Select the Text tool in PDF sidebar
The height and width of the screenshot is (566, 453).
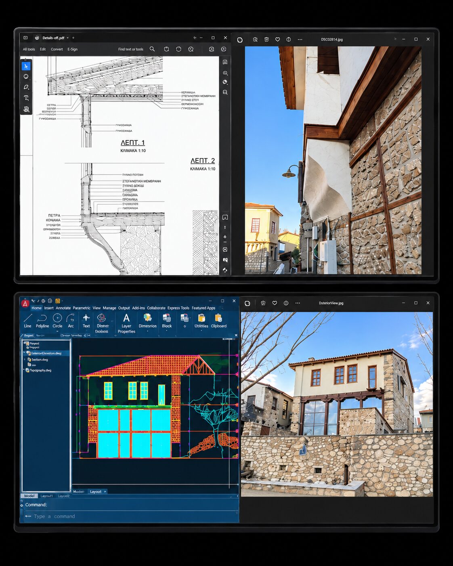[26, 98]
